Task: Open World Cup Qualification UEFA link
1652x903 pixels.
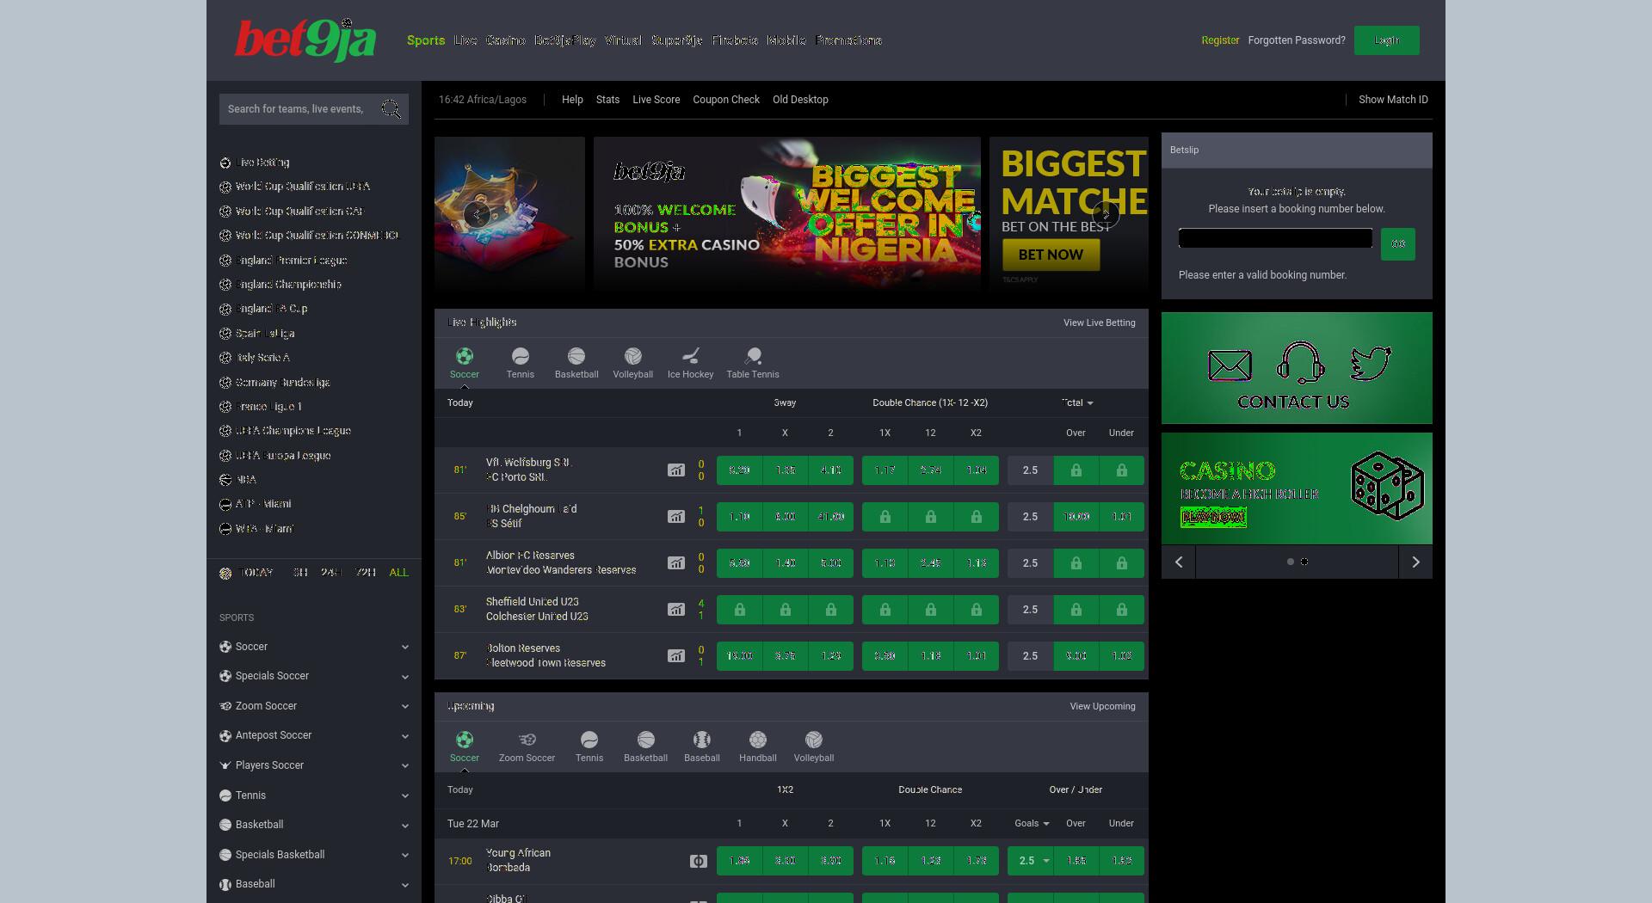Action: pyautogui.click(x=303, y=187)
